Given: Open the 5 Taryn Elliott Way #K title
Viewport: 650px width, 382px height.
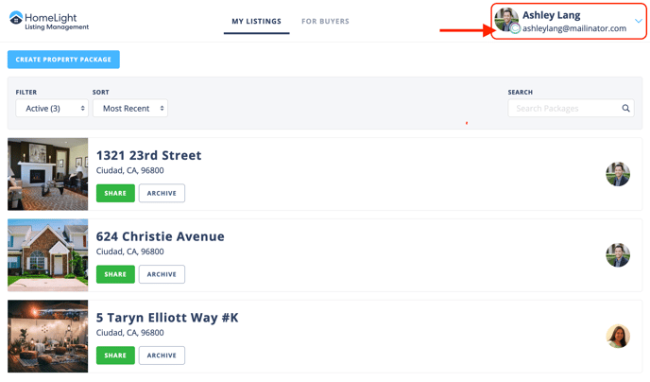Looking at the screenshot, I should (x=167, y=318).
